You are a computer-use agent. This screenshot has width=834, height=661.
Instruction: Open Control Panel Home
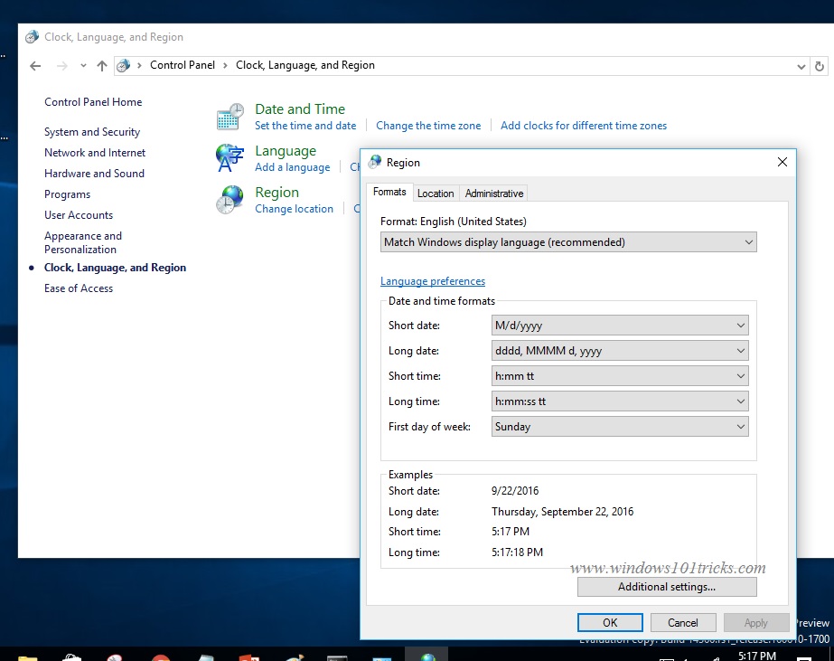pyautogui.click(x=93, y=102)
